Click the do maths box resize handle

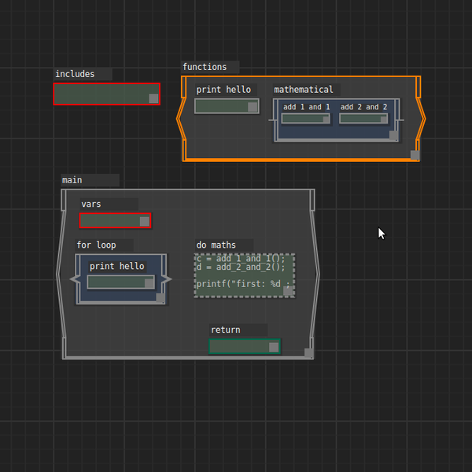(x=288, y=291)
